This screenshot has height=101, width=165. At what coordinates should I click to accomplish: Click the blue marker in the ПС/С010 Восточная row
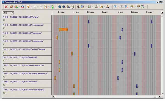click(137, 86)
